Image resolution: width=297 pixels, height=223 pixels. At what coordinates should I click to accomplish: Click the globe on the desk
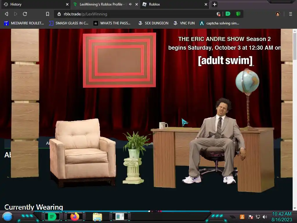(x=247, y=99)
